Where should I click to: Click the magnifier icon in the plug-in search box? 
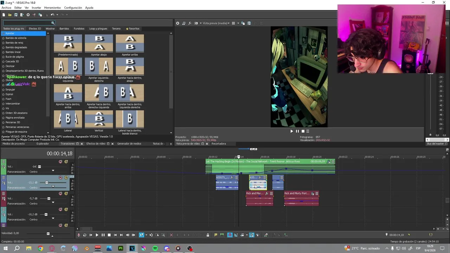click(53, 23)
